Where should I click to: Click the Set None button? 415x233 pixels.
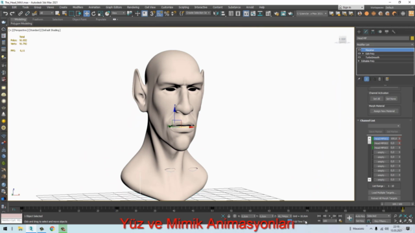pyautogui.click(x=391, y=99)
